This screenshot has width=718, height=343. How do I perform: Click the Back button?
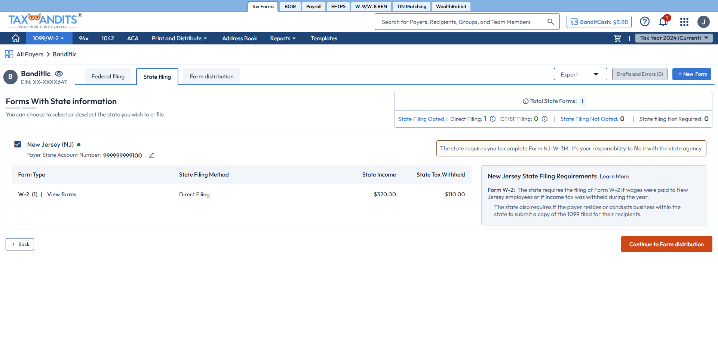pos(20,244)
